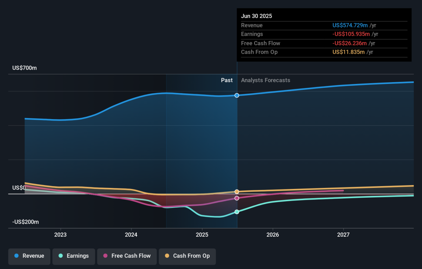Click the 2026 x-axis label
This screenshot has width=422, height=269.
(x=273, y=235)
